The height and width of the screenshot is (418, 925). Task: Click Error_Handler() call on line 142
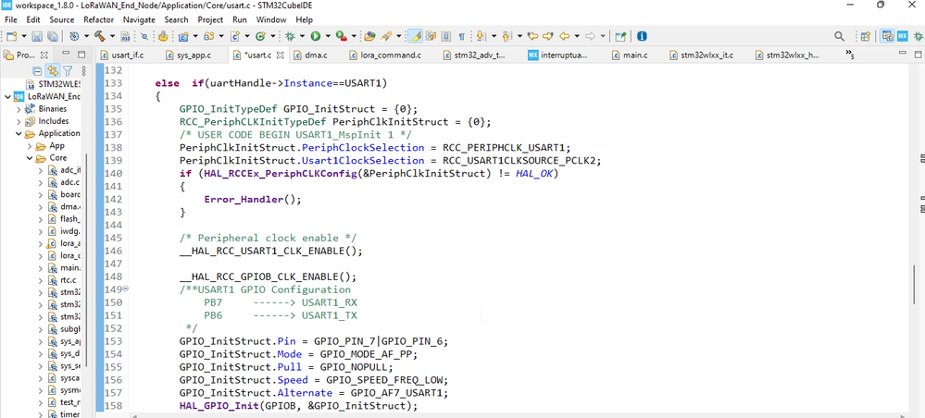point(253,199)
